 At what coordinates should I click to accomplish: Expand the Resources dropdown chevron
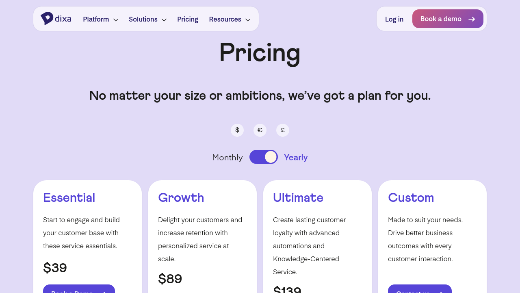(x=248, y=20)
